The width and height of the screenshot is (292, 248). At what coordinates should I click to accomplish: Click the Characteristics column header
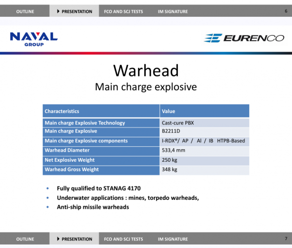(x=101, y=111)
